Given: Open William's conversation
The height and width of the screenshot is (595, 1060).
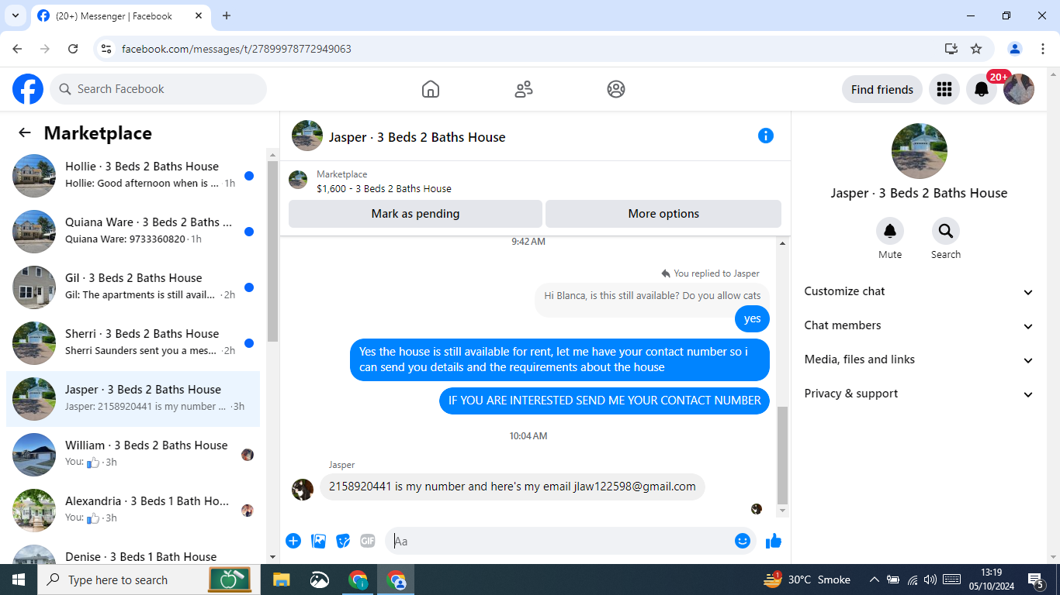Looking at the screenshot, I should (133, 455).
